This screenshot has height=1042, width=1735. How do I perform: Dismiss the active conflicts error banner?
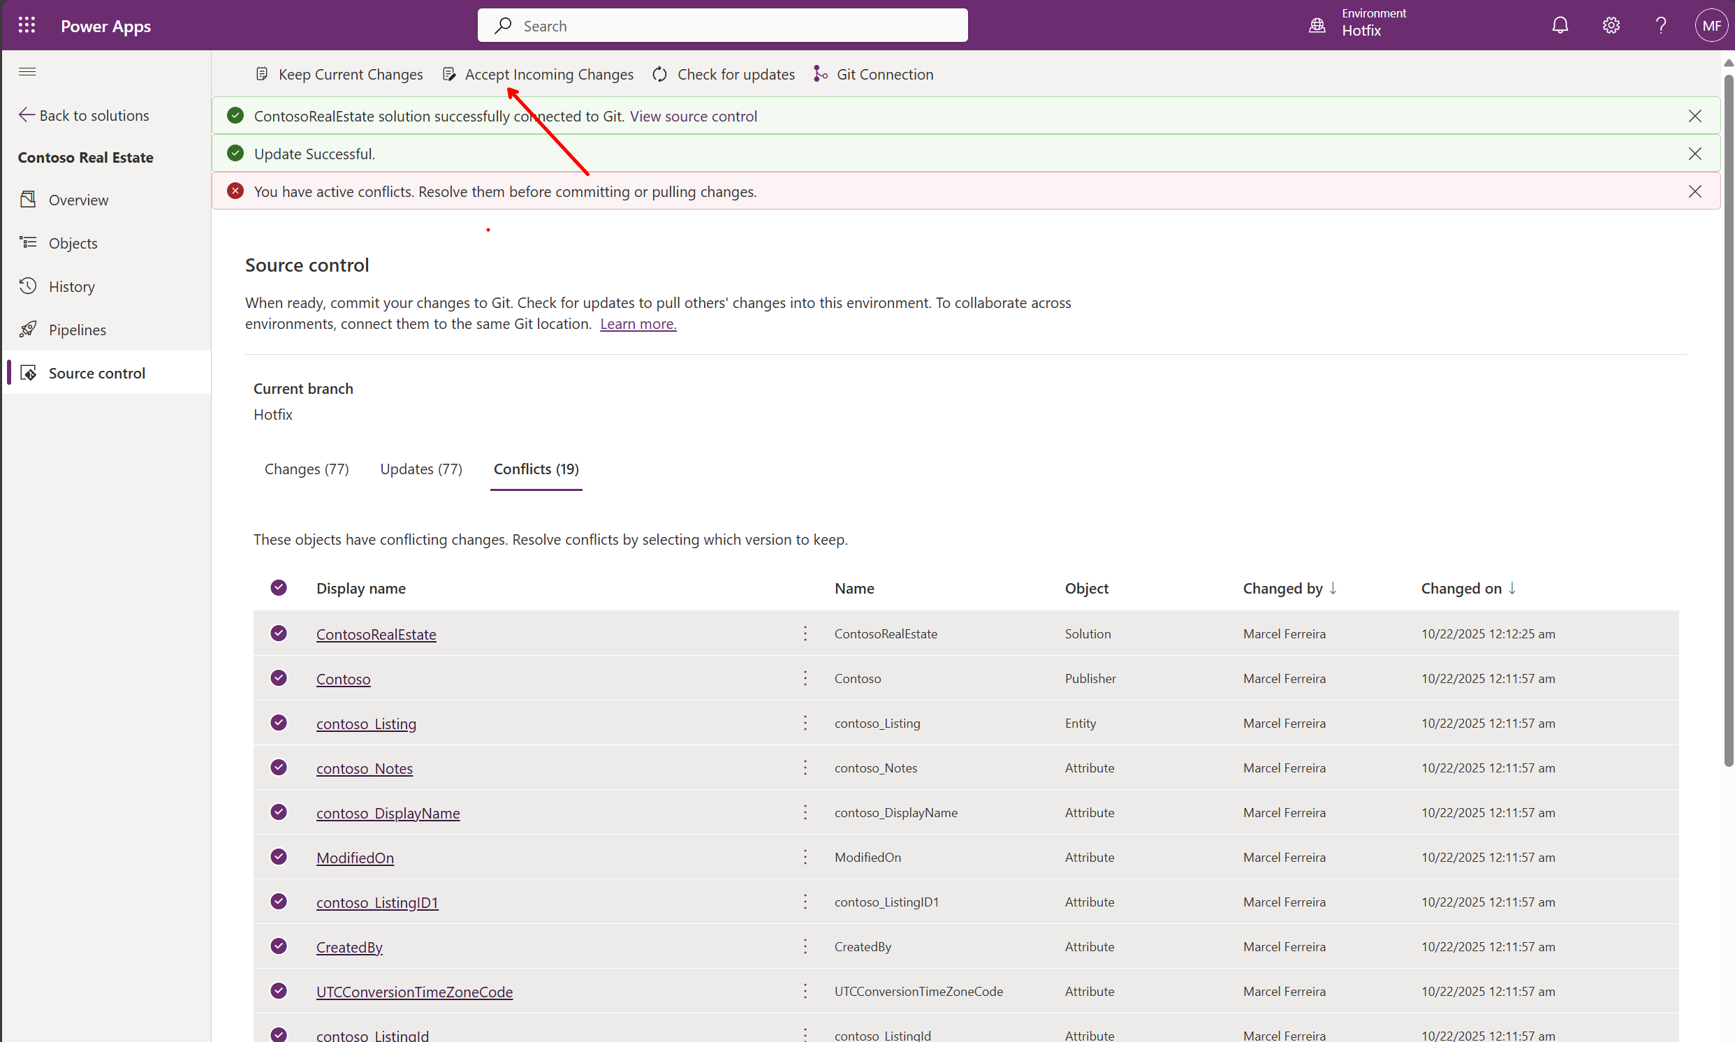click(1694, 191)
